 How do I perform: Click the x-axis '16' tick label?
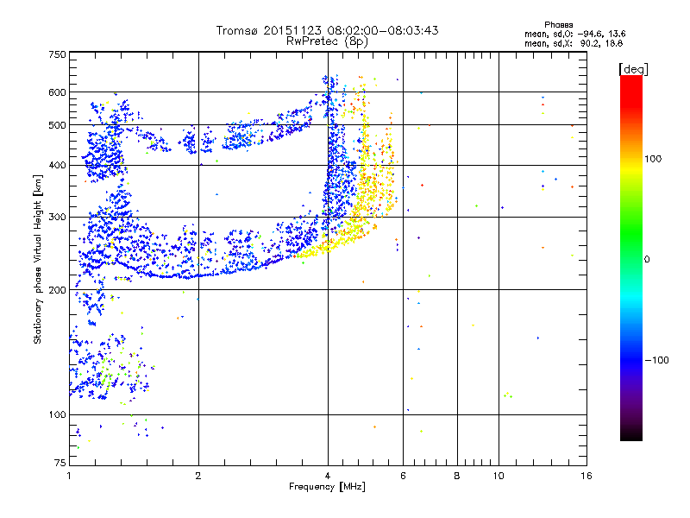tap(586, 476)
